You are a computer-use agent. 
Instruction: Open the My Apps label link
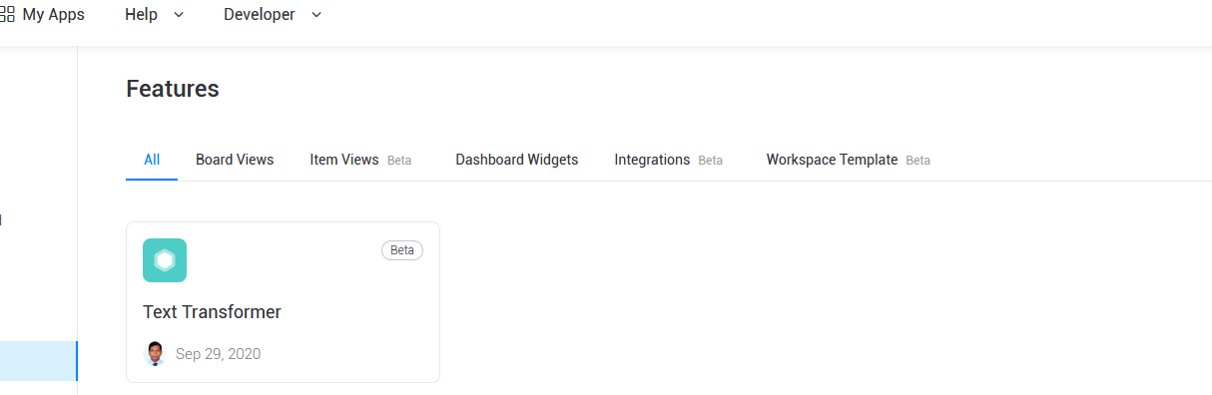(53, 15)
